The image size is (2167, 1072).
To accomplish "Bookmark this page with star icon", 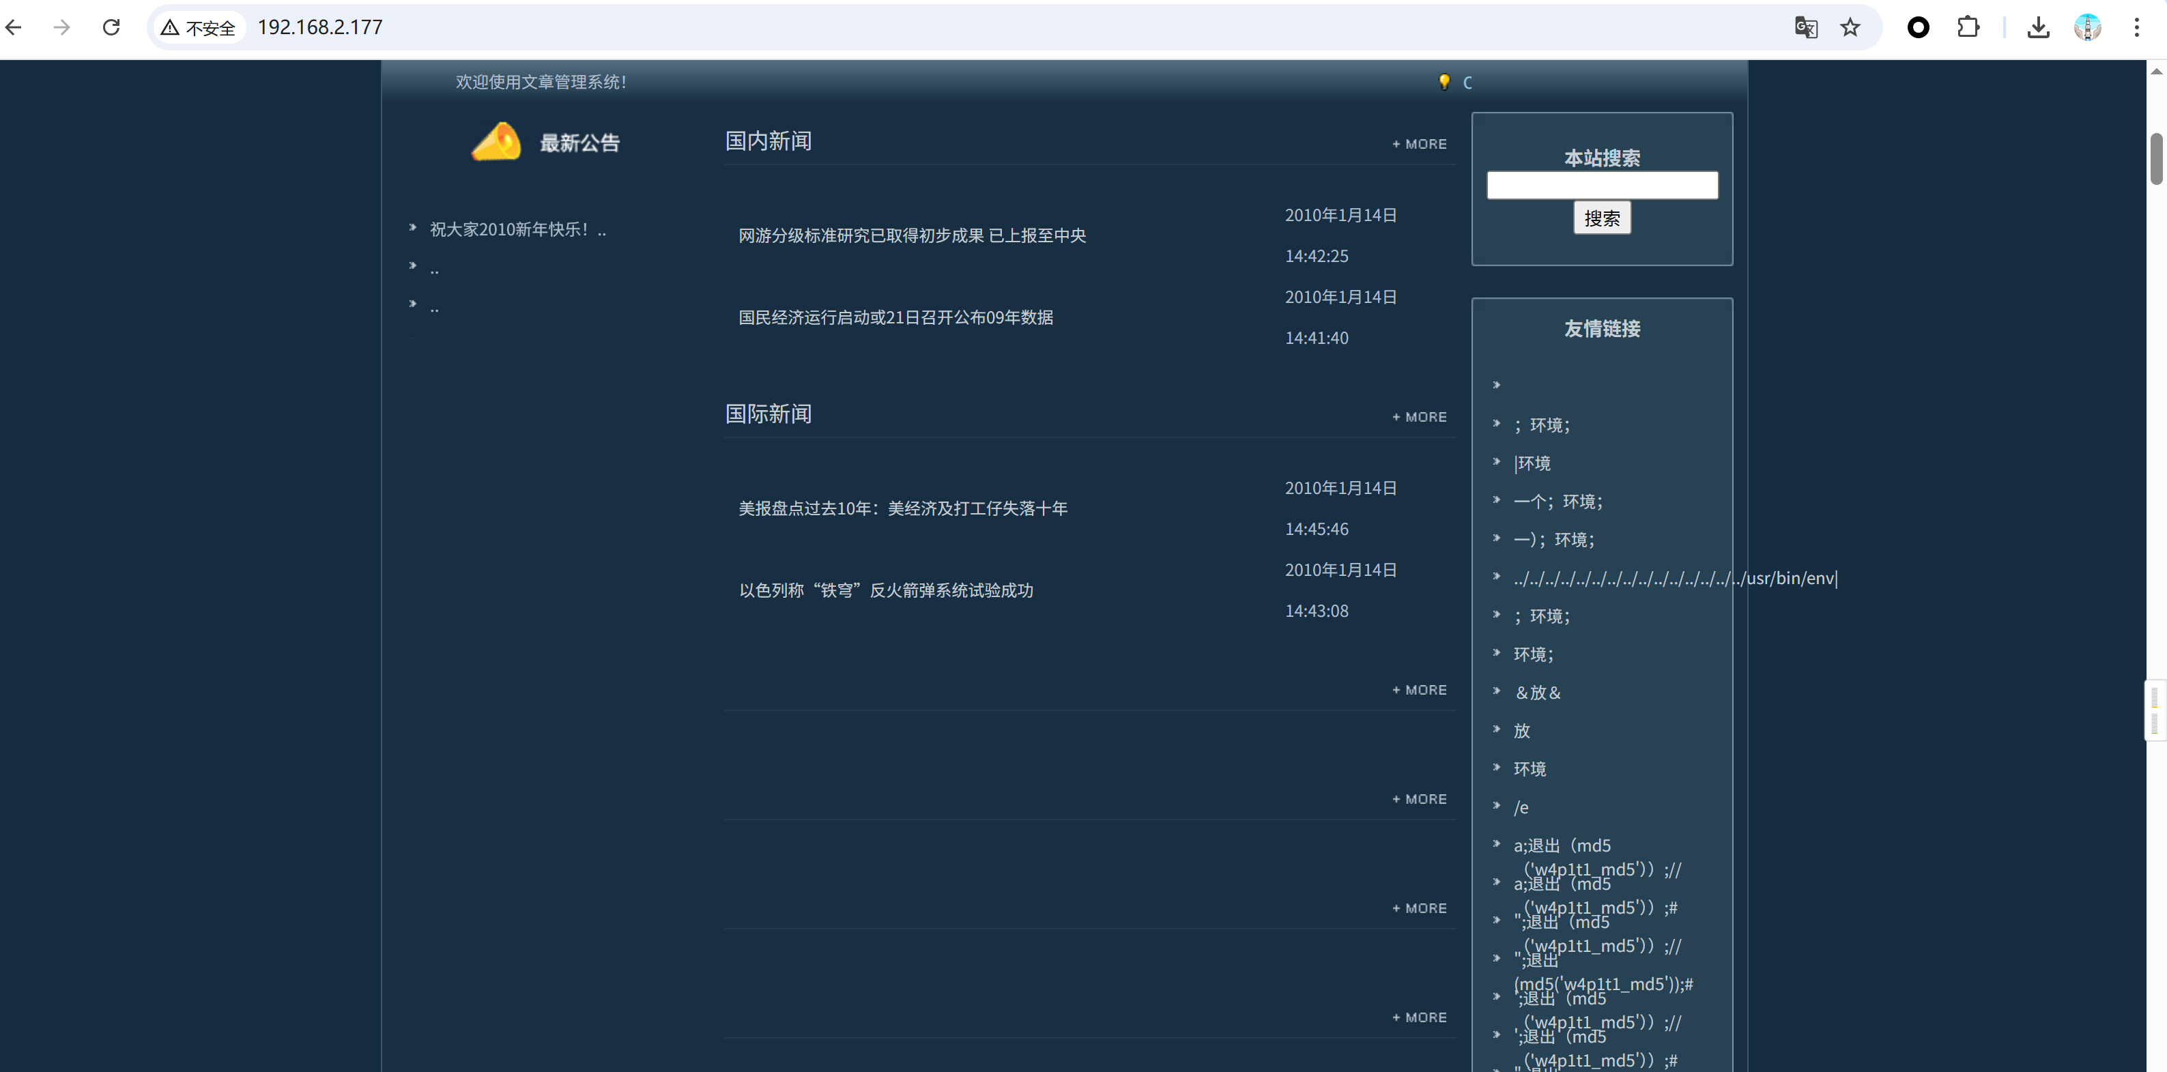I will [1850, 28].
